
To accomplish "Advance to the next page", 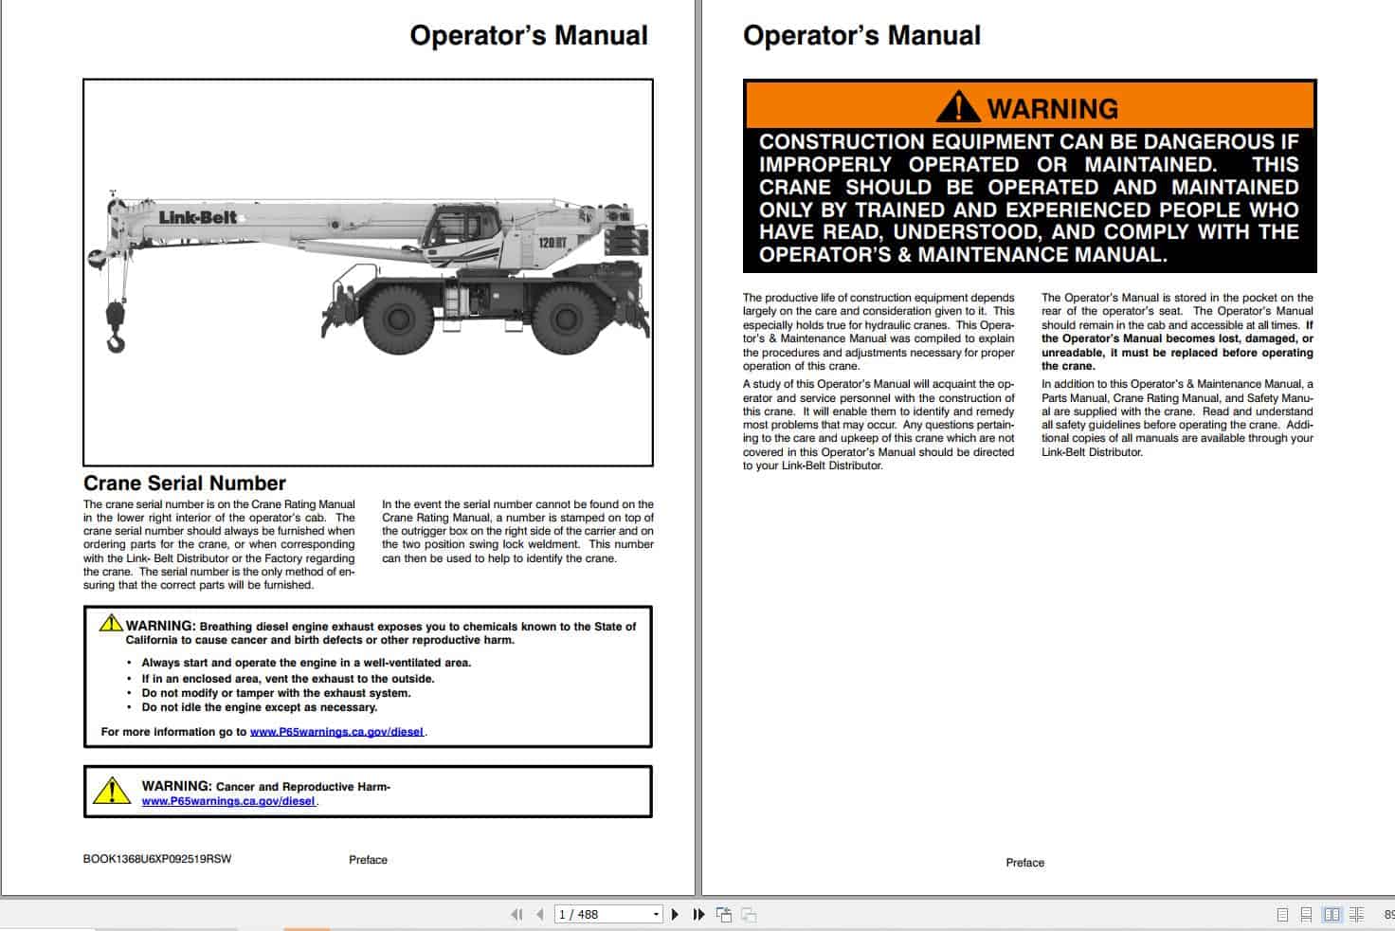I will [x=676, y=914].
